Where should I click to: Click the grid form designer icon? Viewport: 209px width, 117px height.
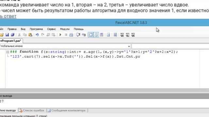coord(115,35)
